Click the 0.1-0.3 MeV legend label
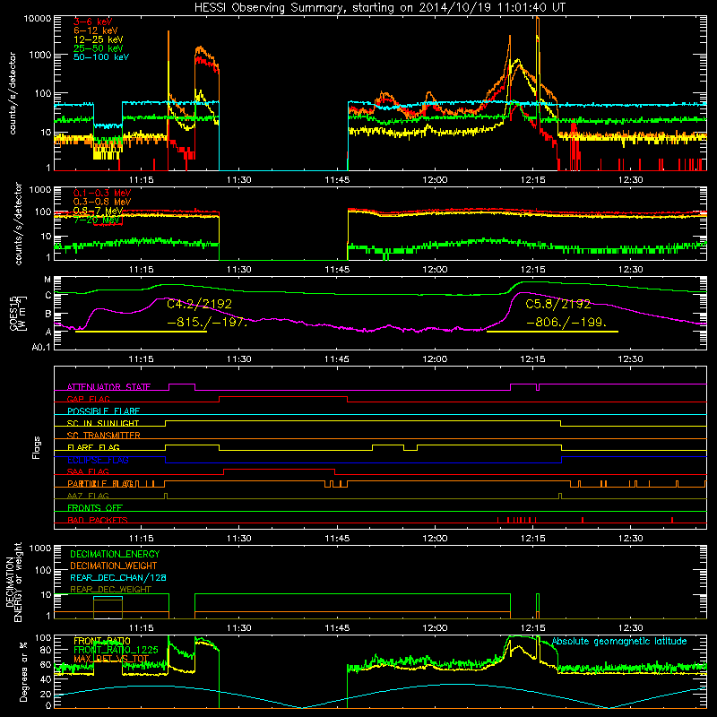 pos(102,194)
